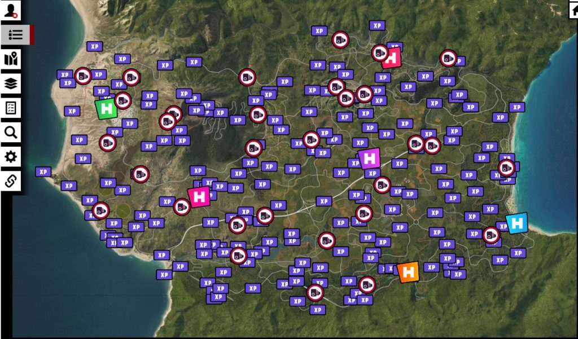Viewport: 578px width, 339px height.
Task: Select the magenta house marker left of map center
Action: [199, 197]
